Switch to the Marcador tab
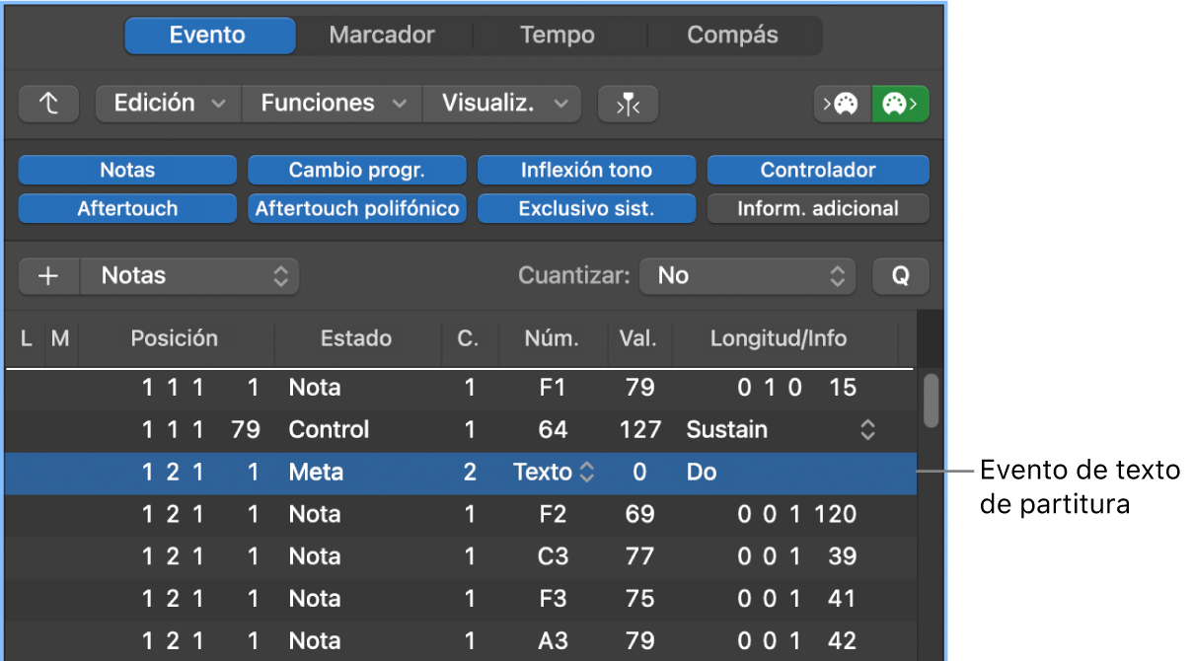This screenshot has width=1194, height=661. coord(382,35)
